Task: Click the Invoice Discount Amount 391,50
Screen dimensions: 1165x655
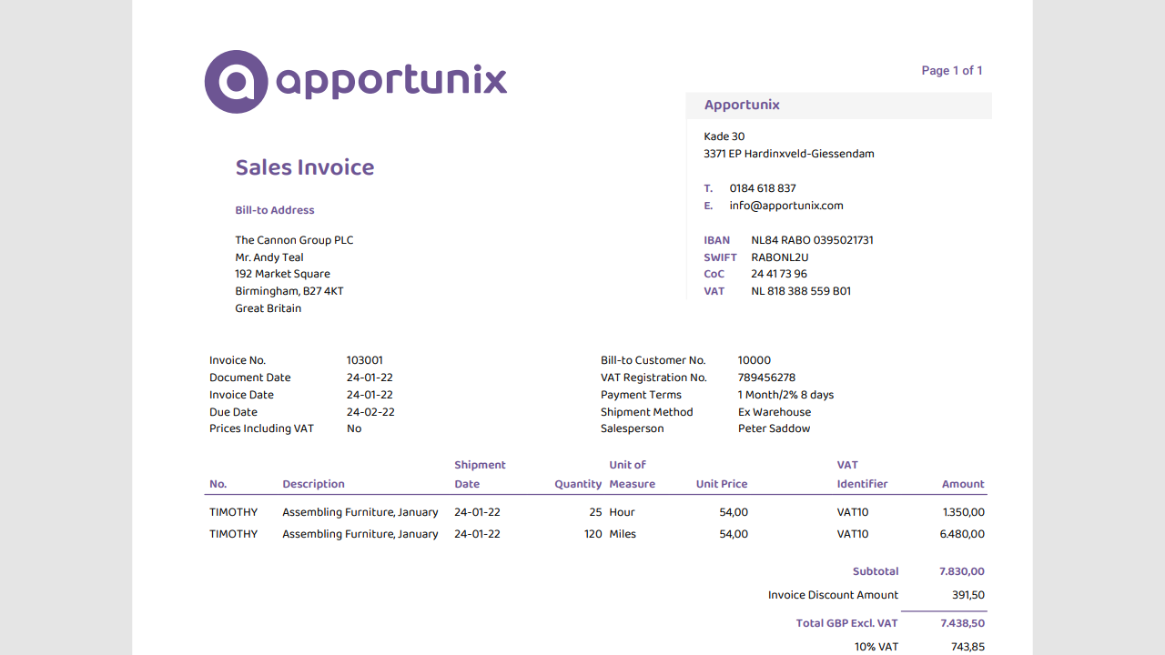Action: [968, 595]
